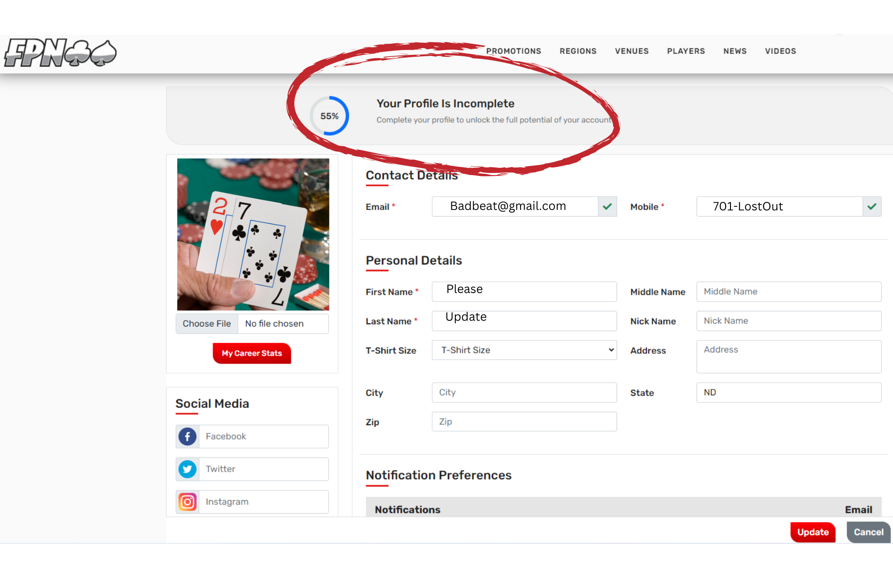893x578 pixels.
Task: Select the Regions navigation item
Action: coord(578,51)
